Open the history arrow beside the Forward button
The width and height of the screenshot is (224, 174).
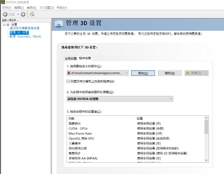19,14
